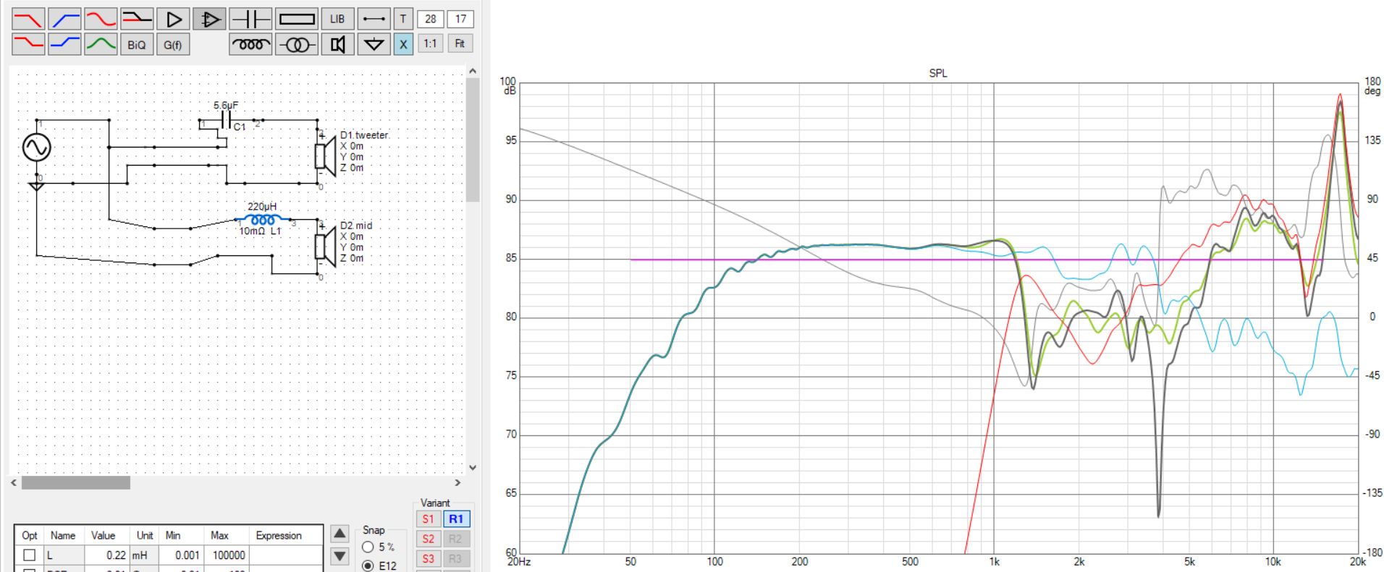Click the grid height field showing 17
Image resolution: width=1384 pixels, height=572 pixels.
460,19
